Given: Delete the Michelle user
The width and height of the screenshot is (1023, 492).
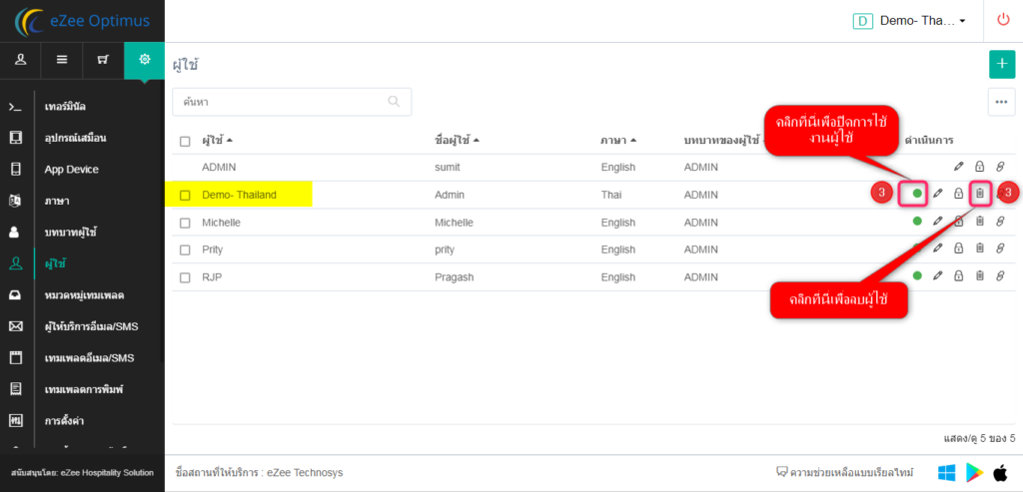Looking at the screenshot, I should tap(979, 221).
